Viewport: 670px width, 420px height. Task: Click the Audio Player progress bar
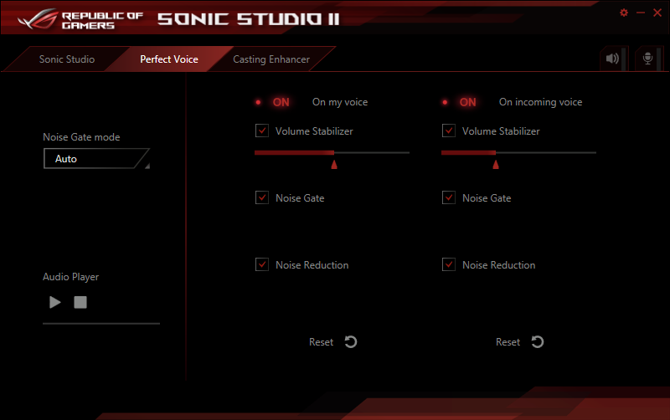(x=100, y=323)
